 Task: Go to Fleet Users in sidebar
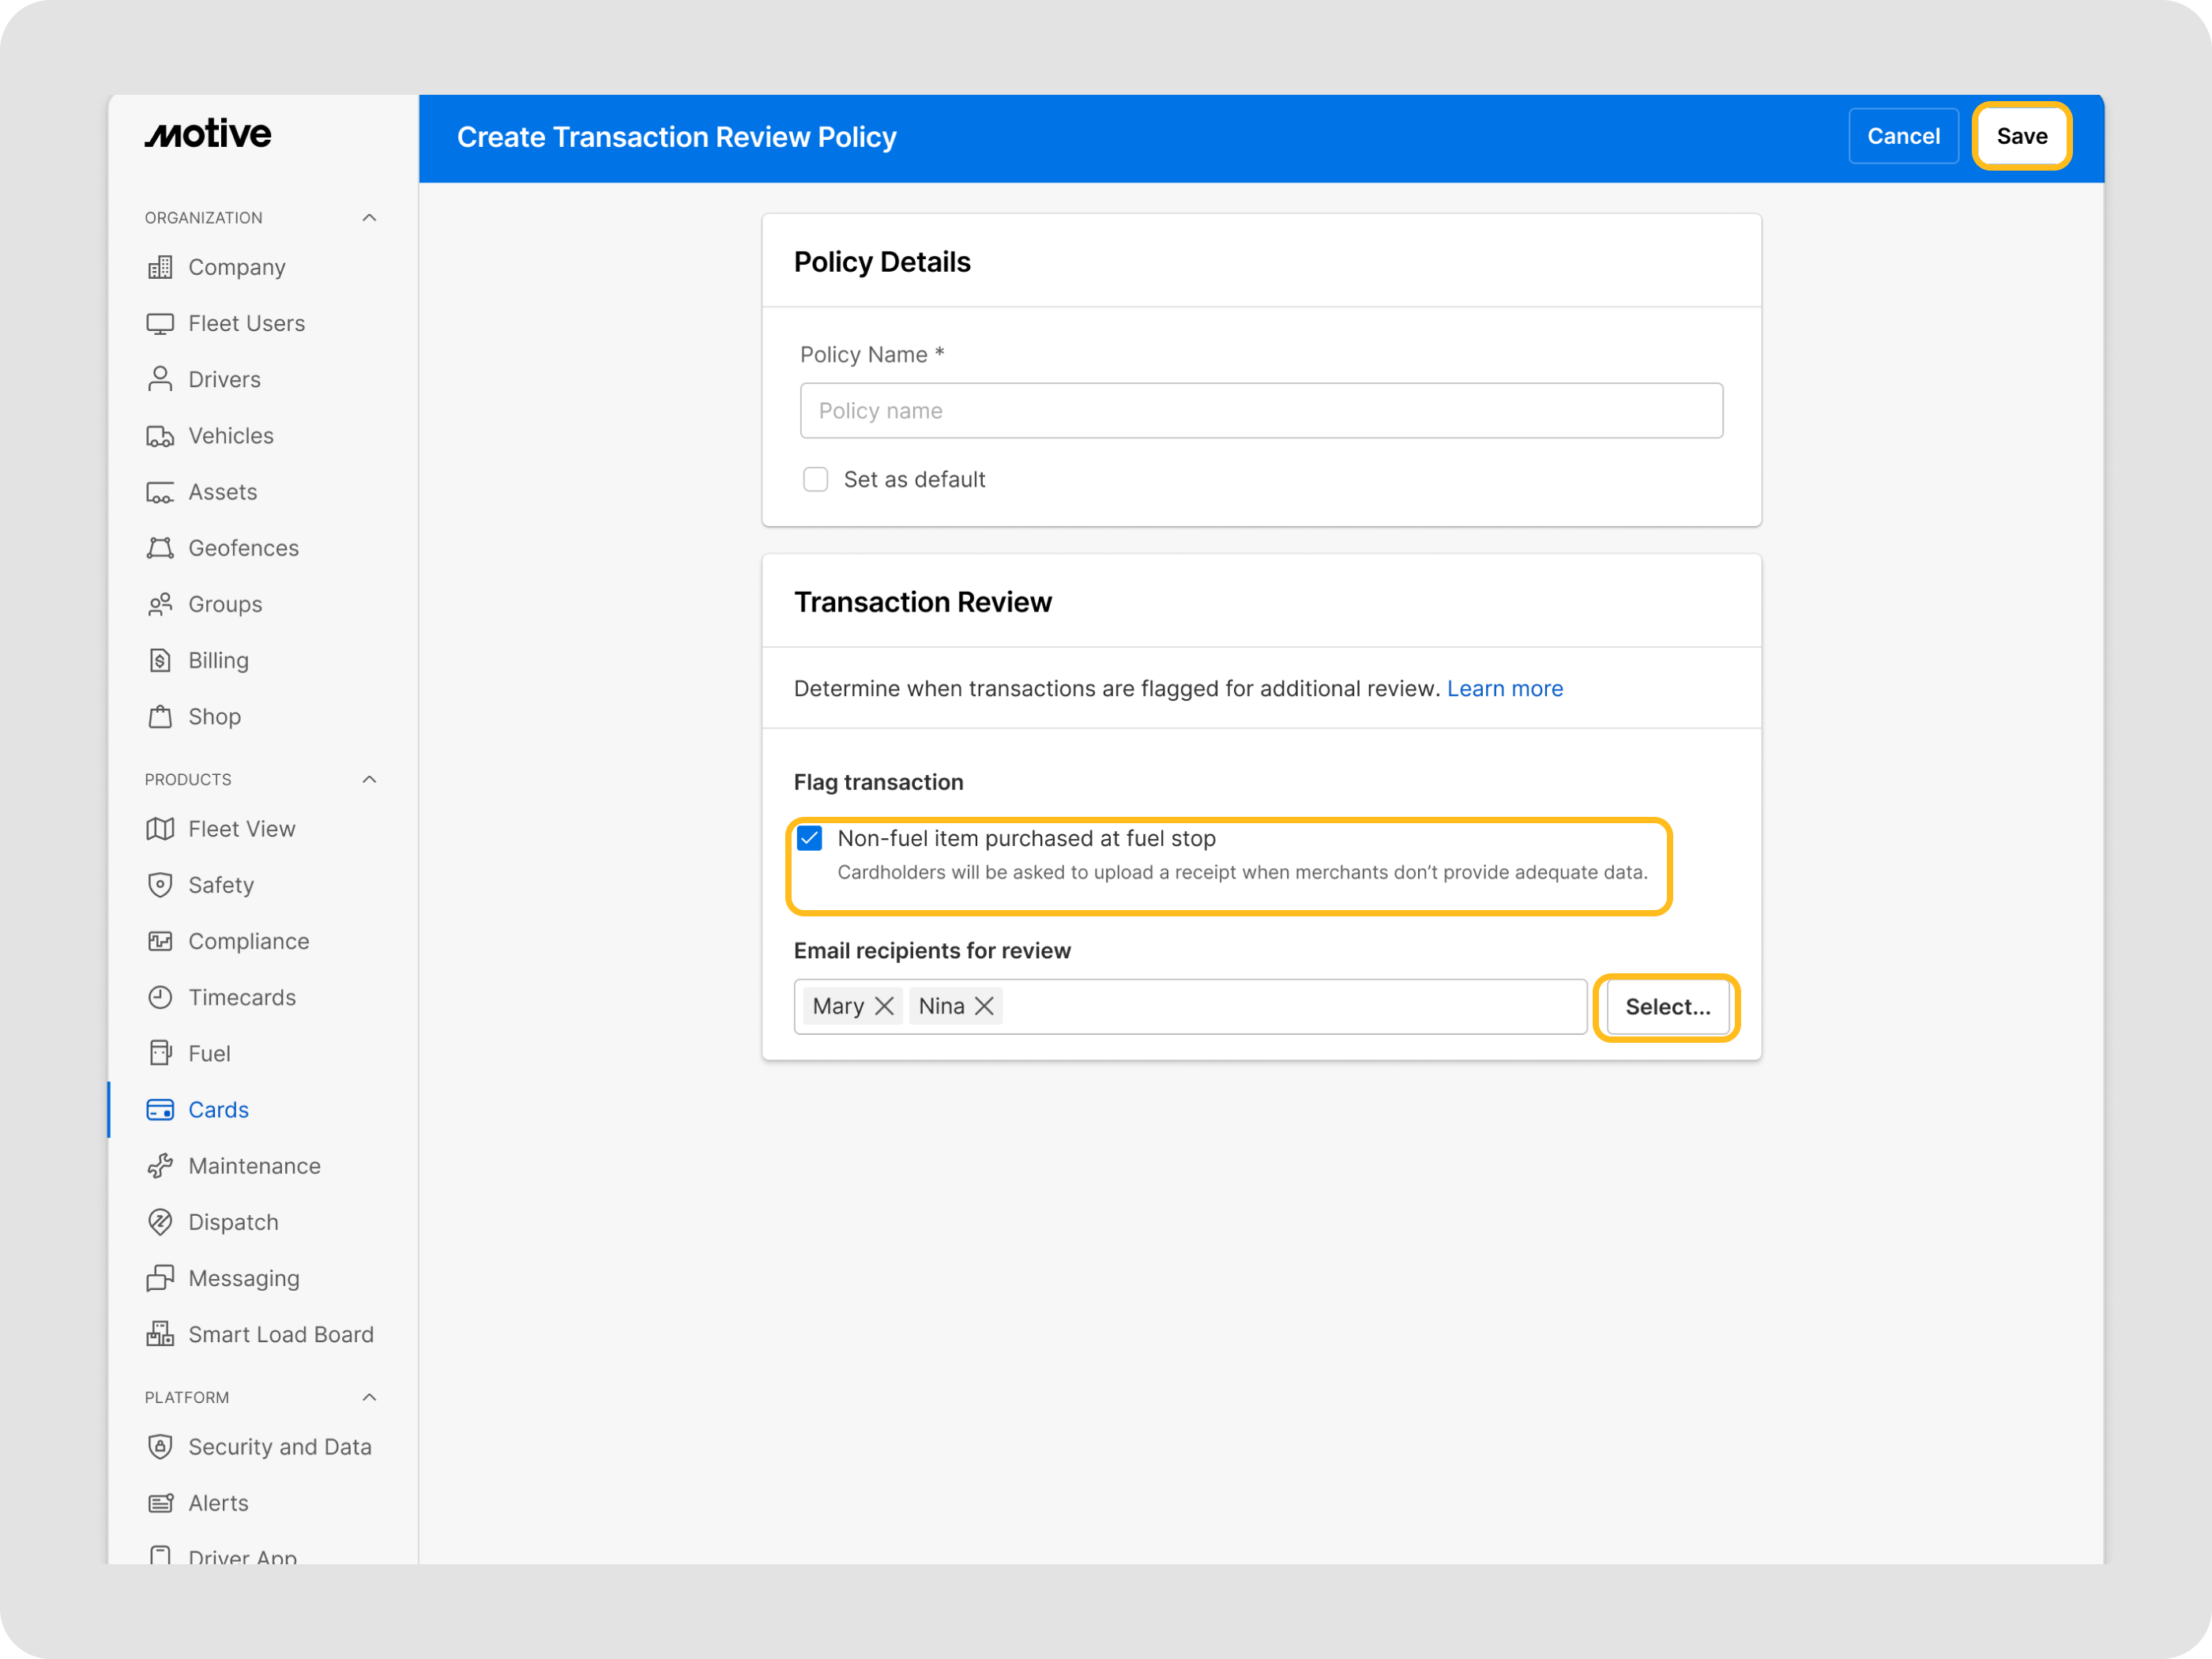pos(246,323)
